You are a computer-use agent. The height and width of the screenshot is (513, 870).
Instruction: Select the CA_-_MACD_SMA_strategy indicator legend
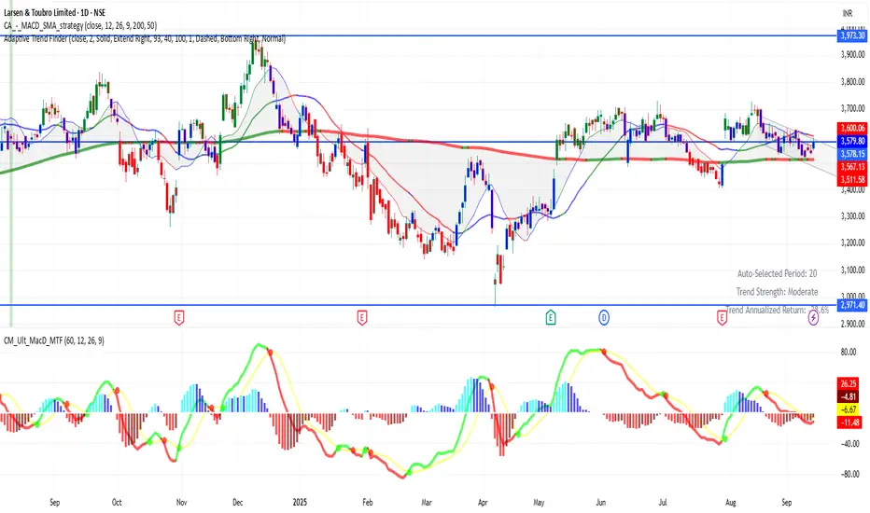(80, 25)
